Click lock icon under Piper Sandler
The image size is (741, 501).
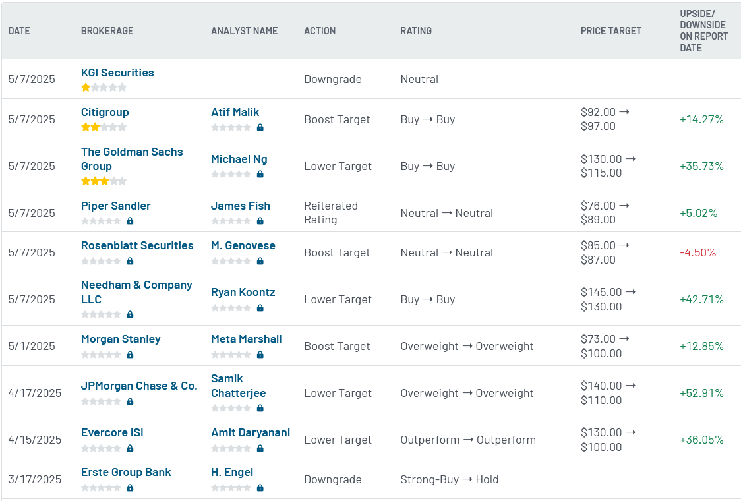130,221
